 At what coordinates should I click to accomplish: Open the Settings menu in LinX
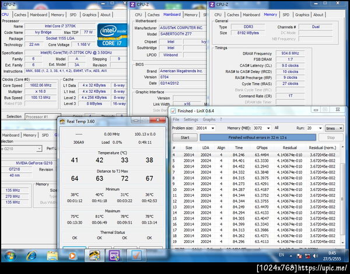click(191, 119)
